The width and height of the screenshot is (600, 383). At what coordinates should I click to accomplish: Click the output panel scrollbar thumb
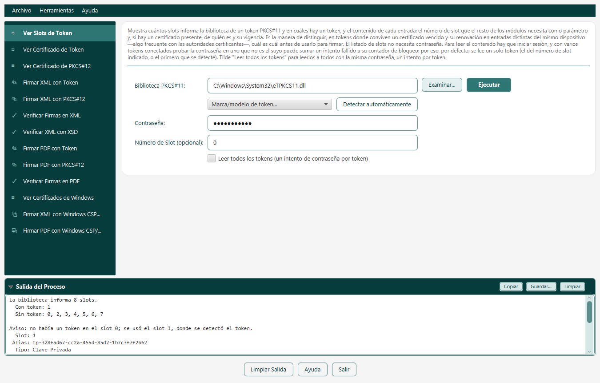point(590,312)
